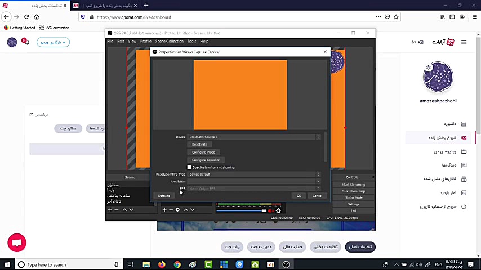Click Start Recording in OBS Controls
The width and height of the screenshot is (481, 270).
(353, 191)
